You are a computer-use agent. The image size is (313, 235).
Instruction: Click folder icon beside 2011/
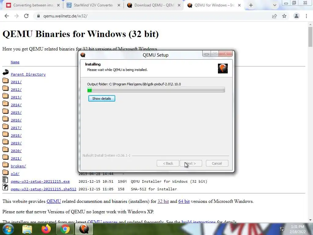[x=6, y=80]
